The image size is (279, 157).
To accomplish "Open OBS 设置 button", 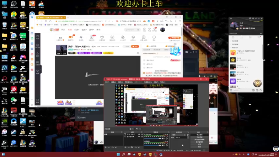I will [199, 144].
